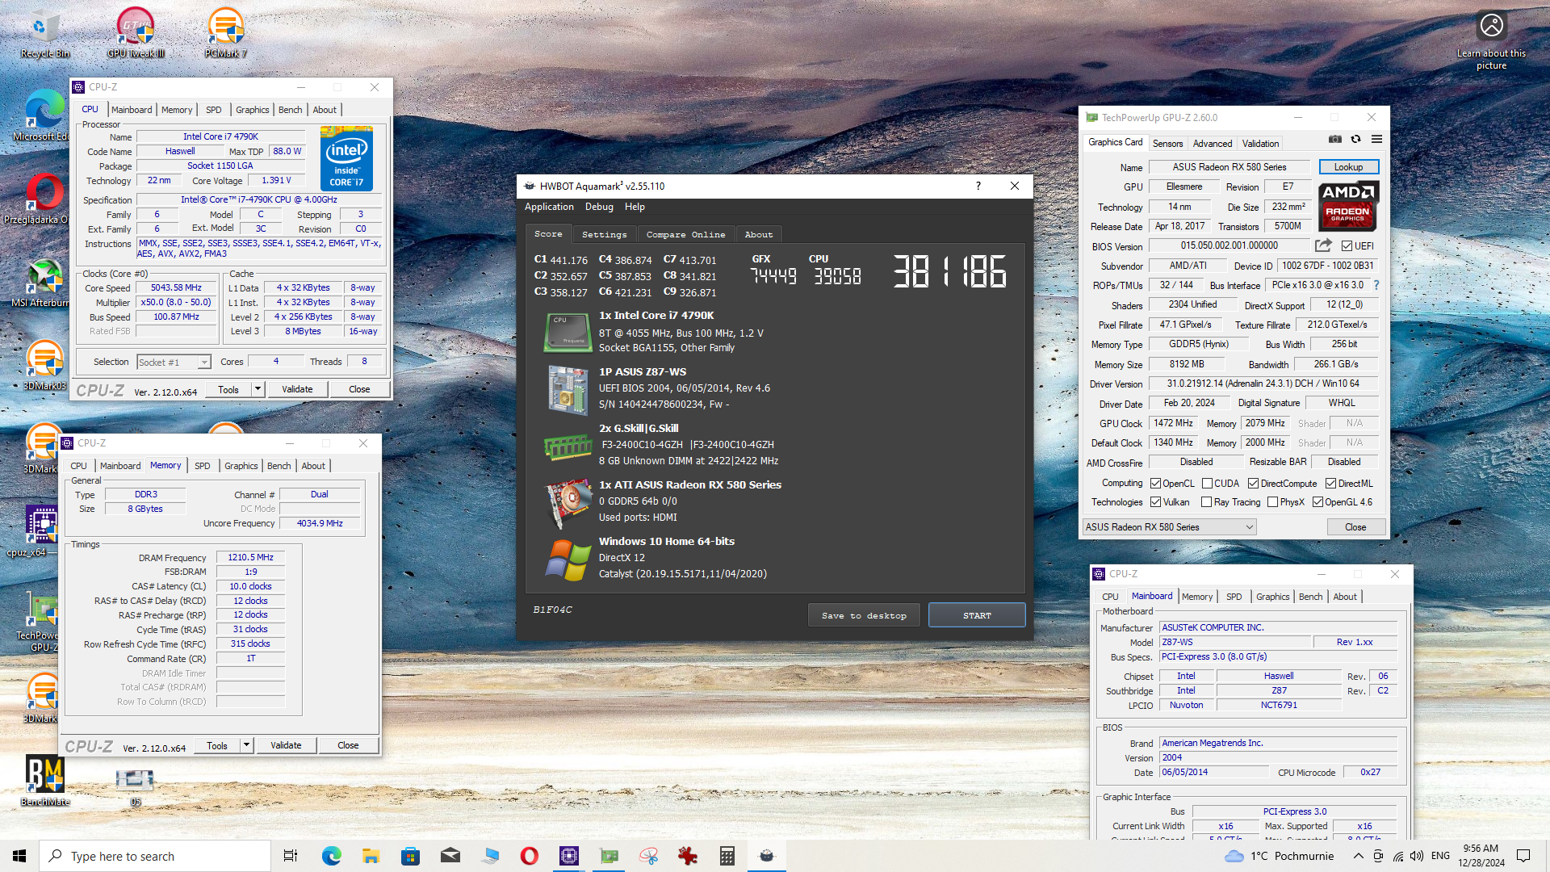Open Microsoft Edge desktop icon
The image size is (1550, 872).
coord(44,115)
